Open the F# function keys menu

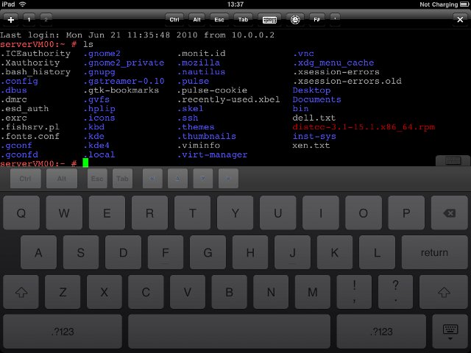pos(316,18)
